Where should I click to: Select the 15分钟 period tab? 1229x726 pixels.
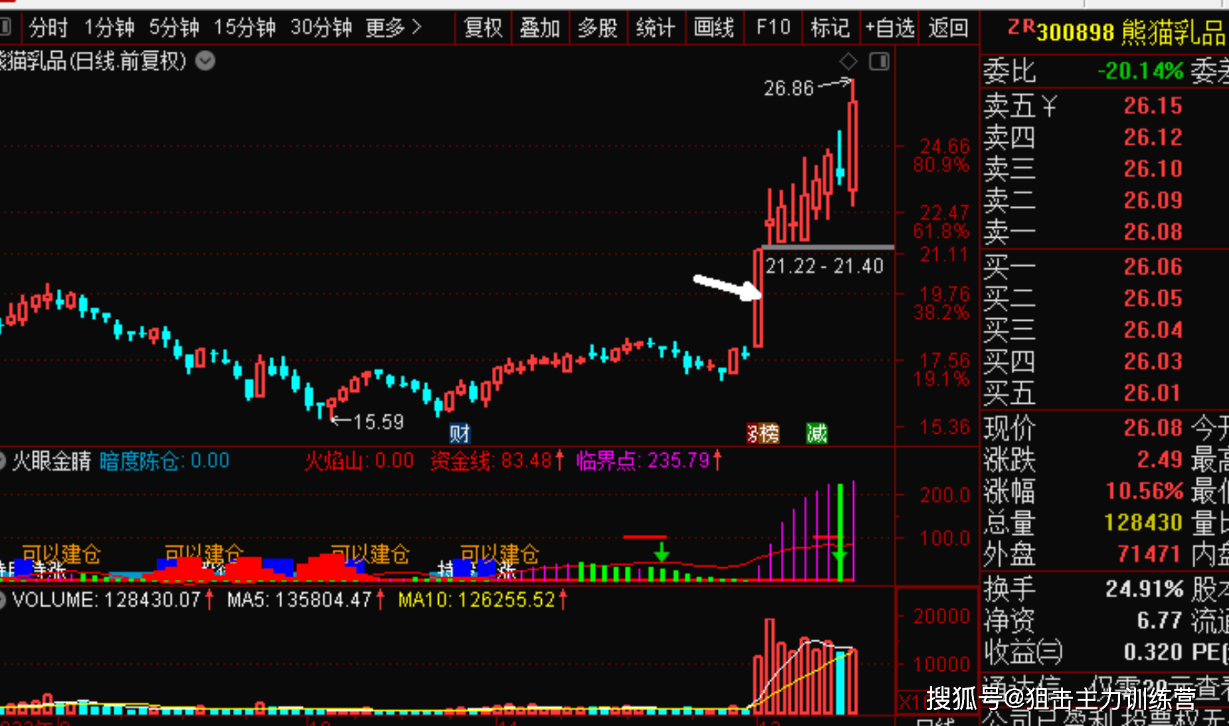point(244,28)
